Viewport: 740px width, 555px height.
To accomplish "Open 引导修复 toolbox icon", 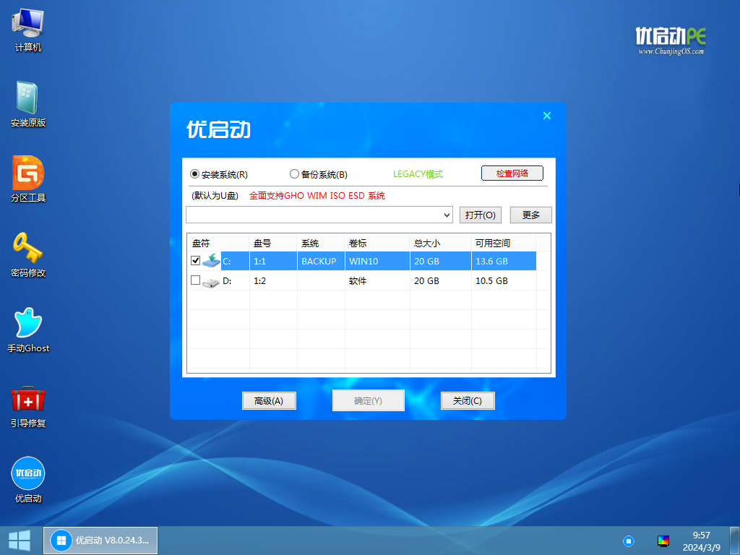I will [28, 406].
